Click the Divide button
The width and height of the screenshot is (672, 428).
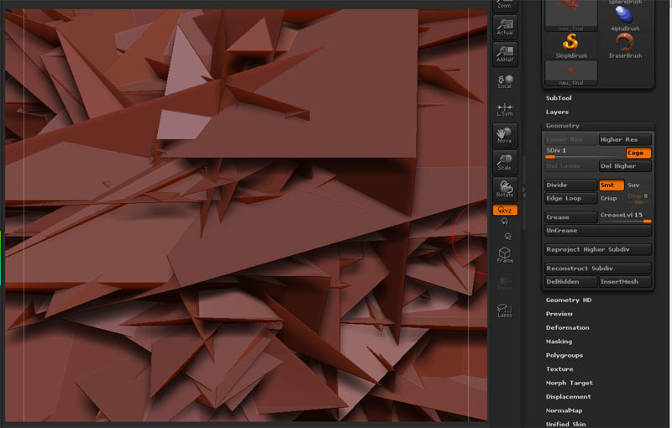570,185
